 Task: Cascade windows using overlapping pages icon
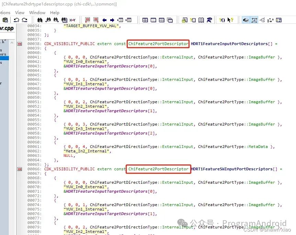pos(170,20)
